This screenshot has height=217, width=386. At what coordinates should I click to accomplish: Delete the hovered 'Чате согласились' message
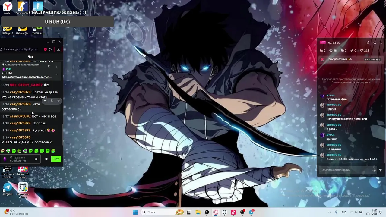(x=59, y=101)
